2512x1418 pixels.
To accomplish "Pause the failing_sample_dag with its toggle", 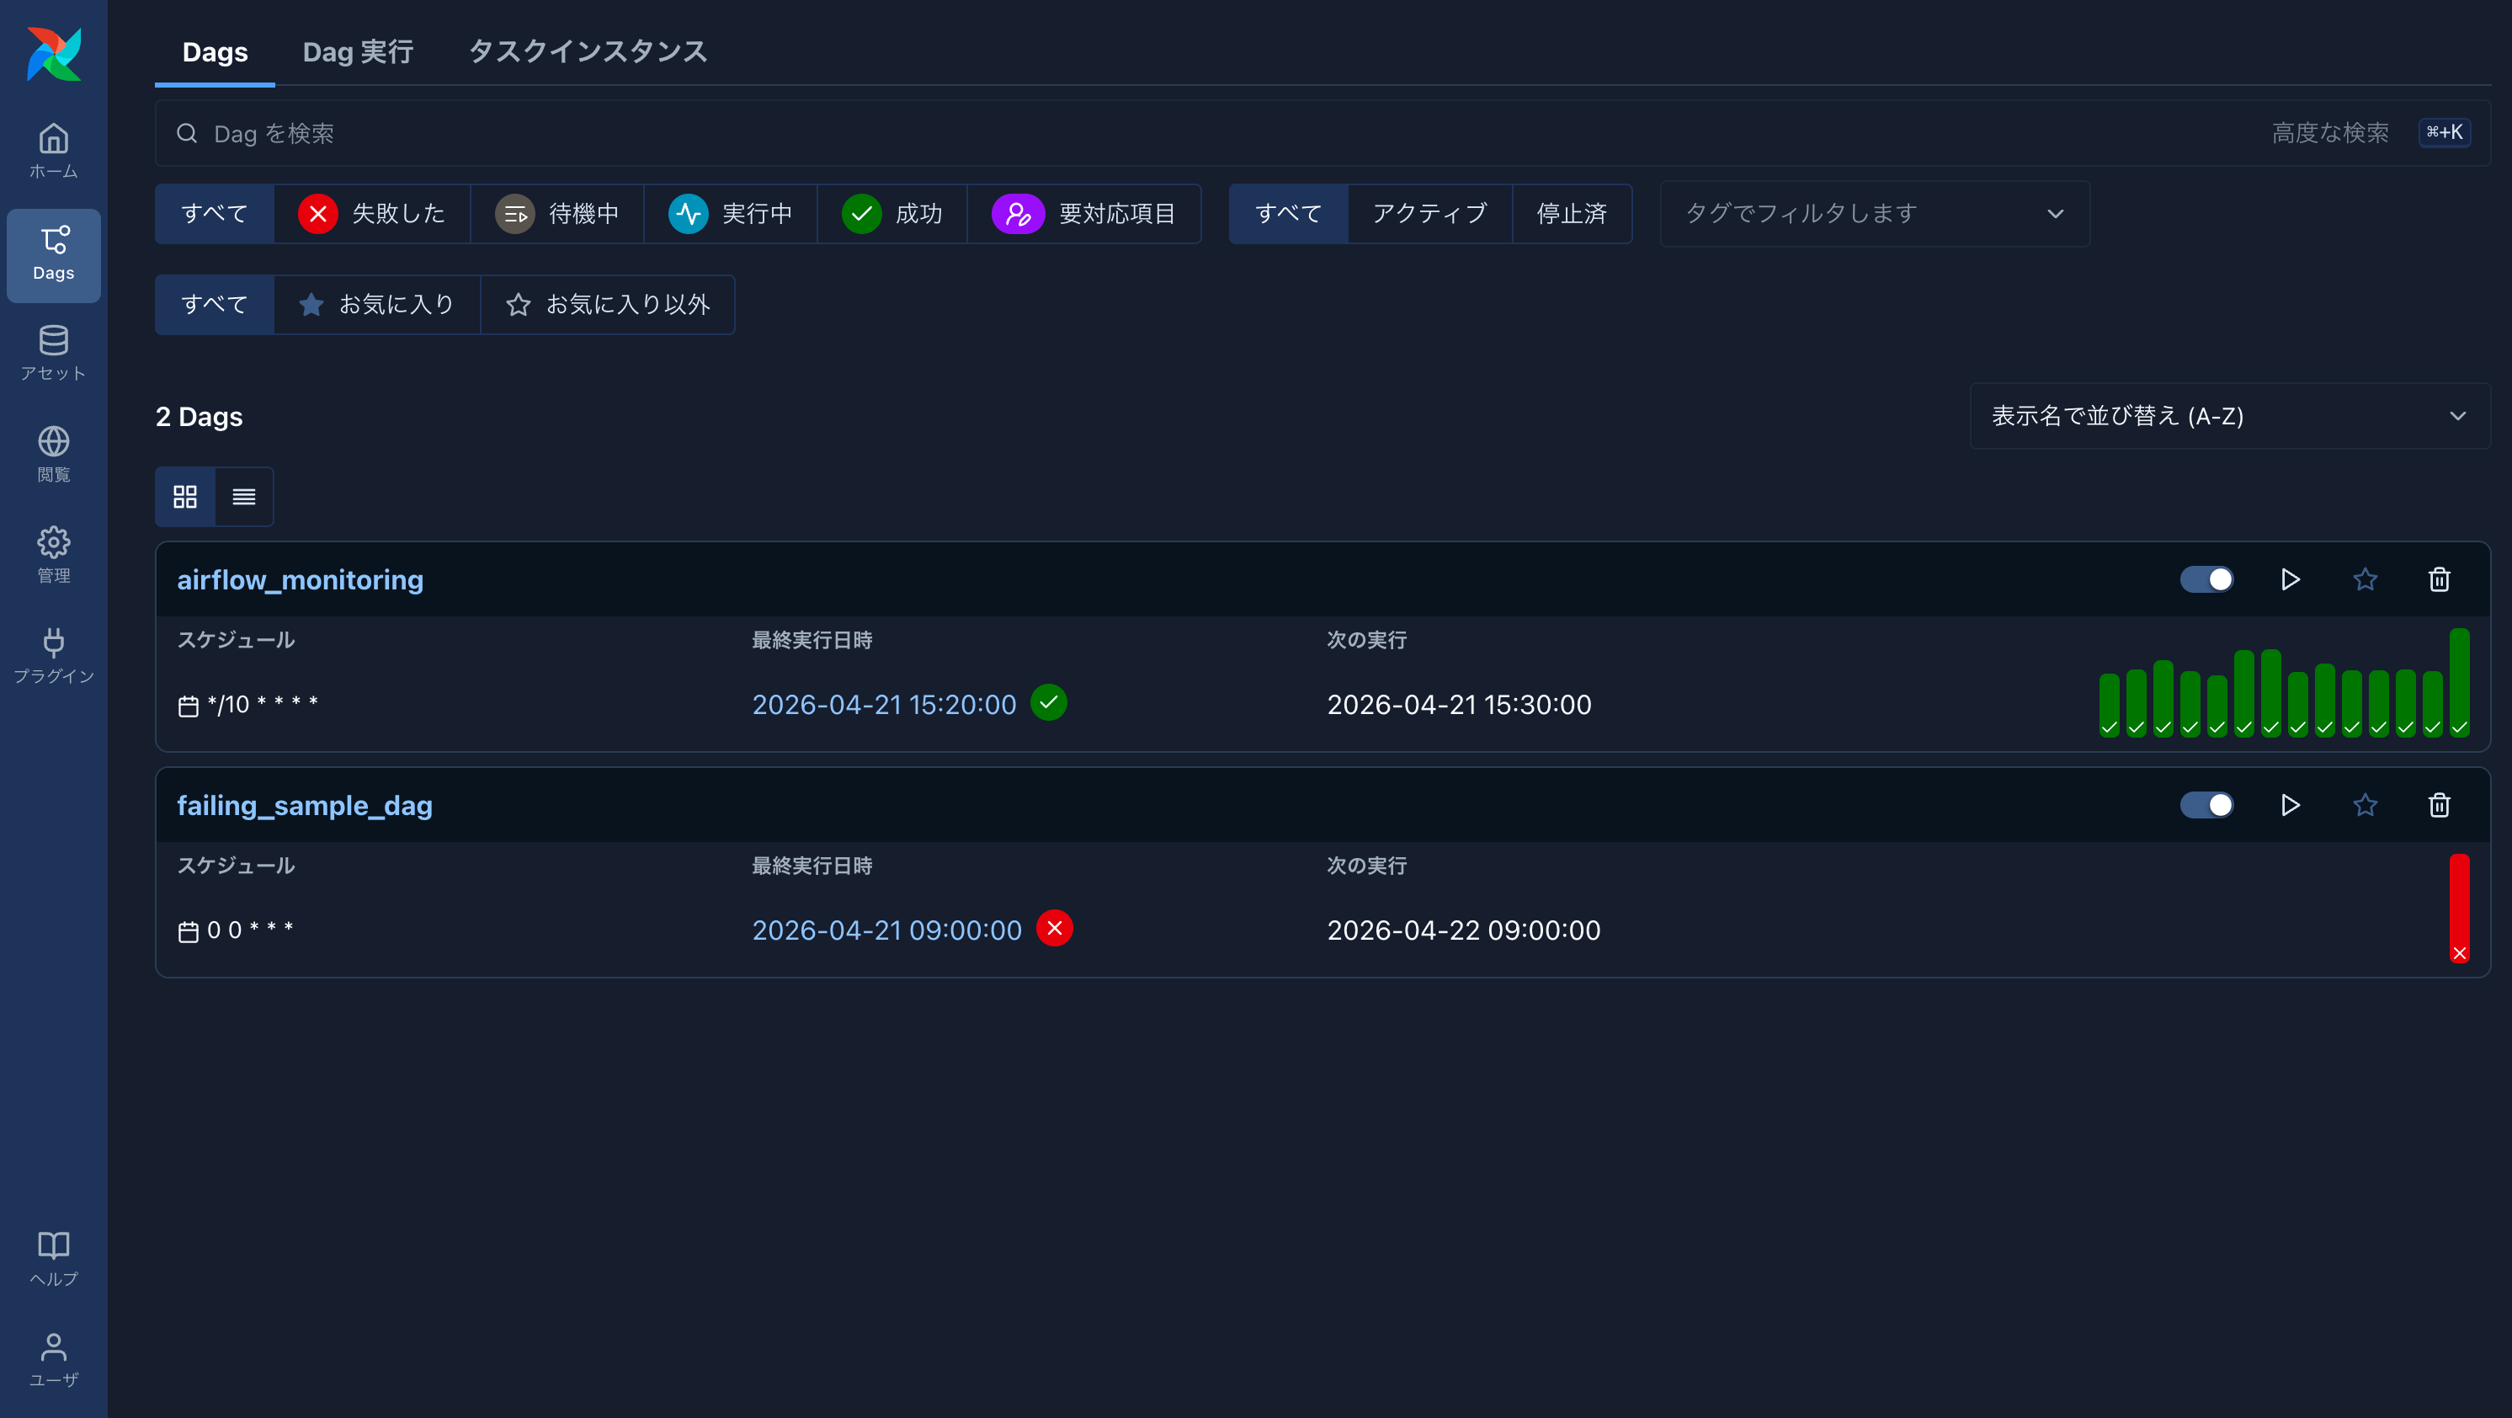I will [2206, 805].
